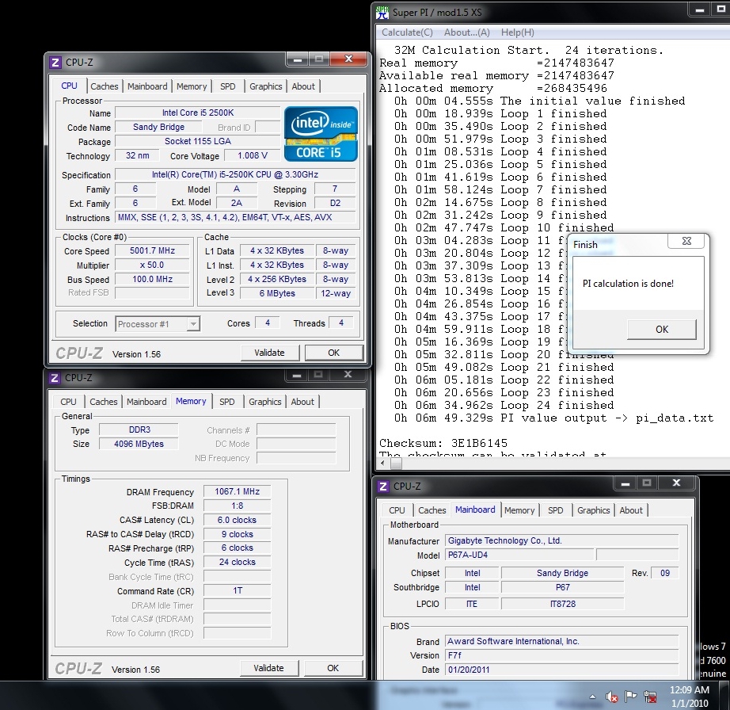Click the Multiplier value x 50.0

(x=152, y=265)
